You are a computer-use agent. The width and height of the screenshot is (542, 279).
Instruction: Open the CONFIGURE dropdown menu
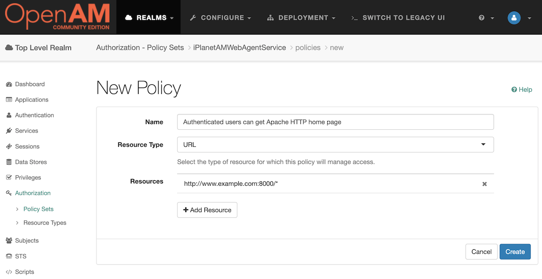(x=221, y=17)
